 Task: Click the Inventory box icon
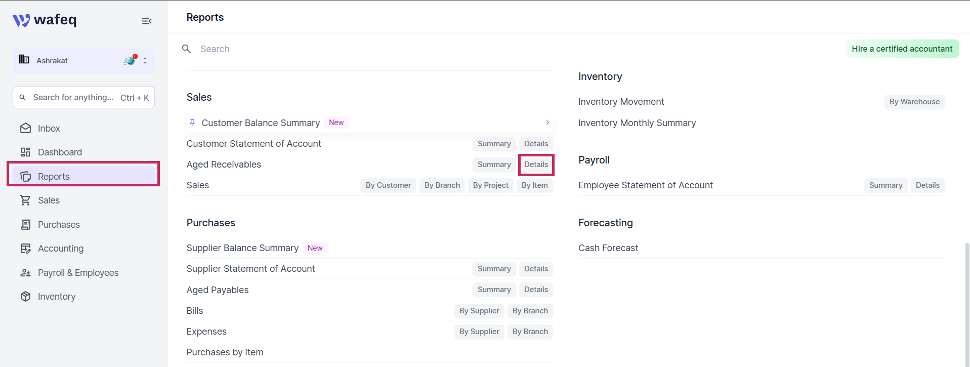click(x=25, y=296)
